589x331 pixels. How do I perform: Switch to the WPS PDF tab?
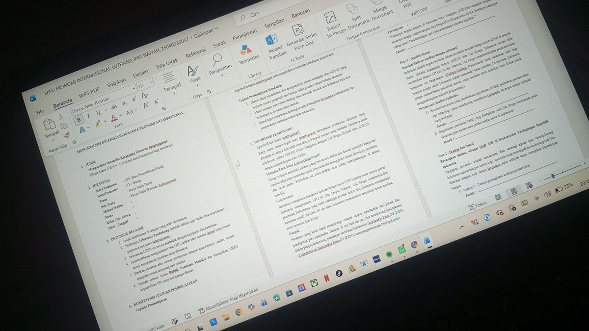click(89, 93)
